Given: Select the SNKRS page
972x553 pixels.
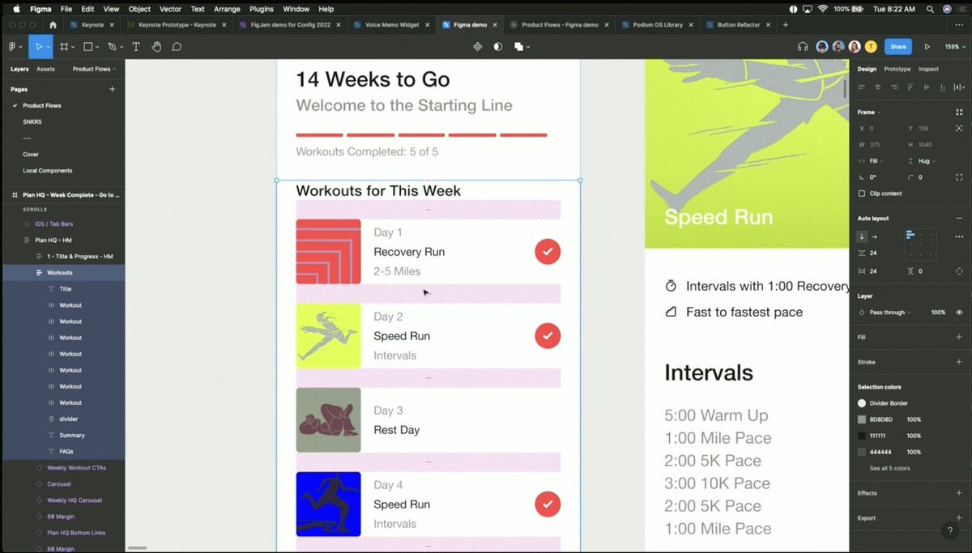Looking at the screenshot, I should 32,121.
